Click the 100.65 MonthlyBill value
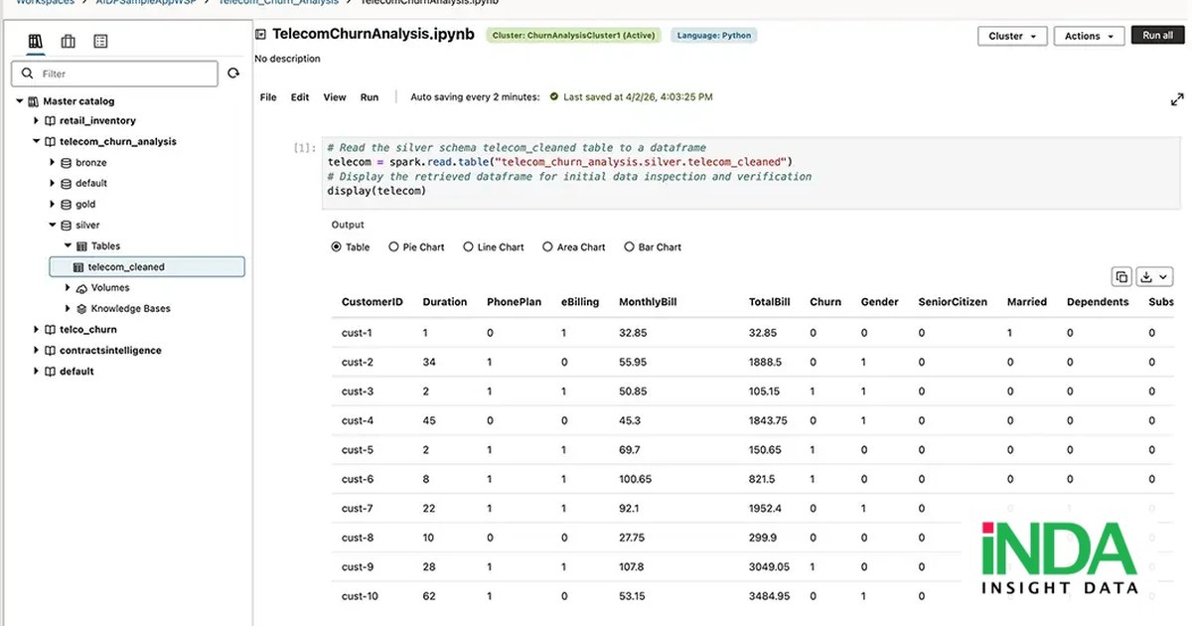The image size is (1192, 626). tap(635, 480)
